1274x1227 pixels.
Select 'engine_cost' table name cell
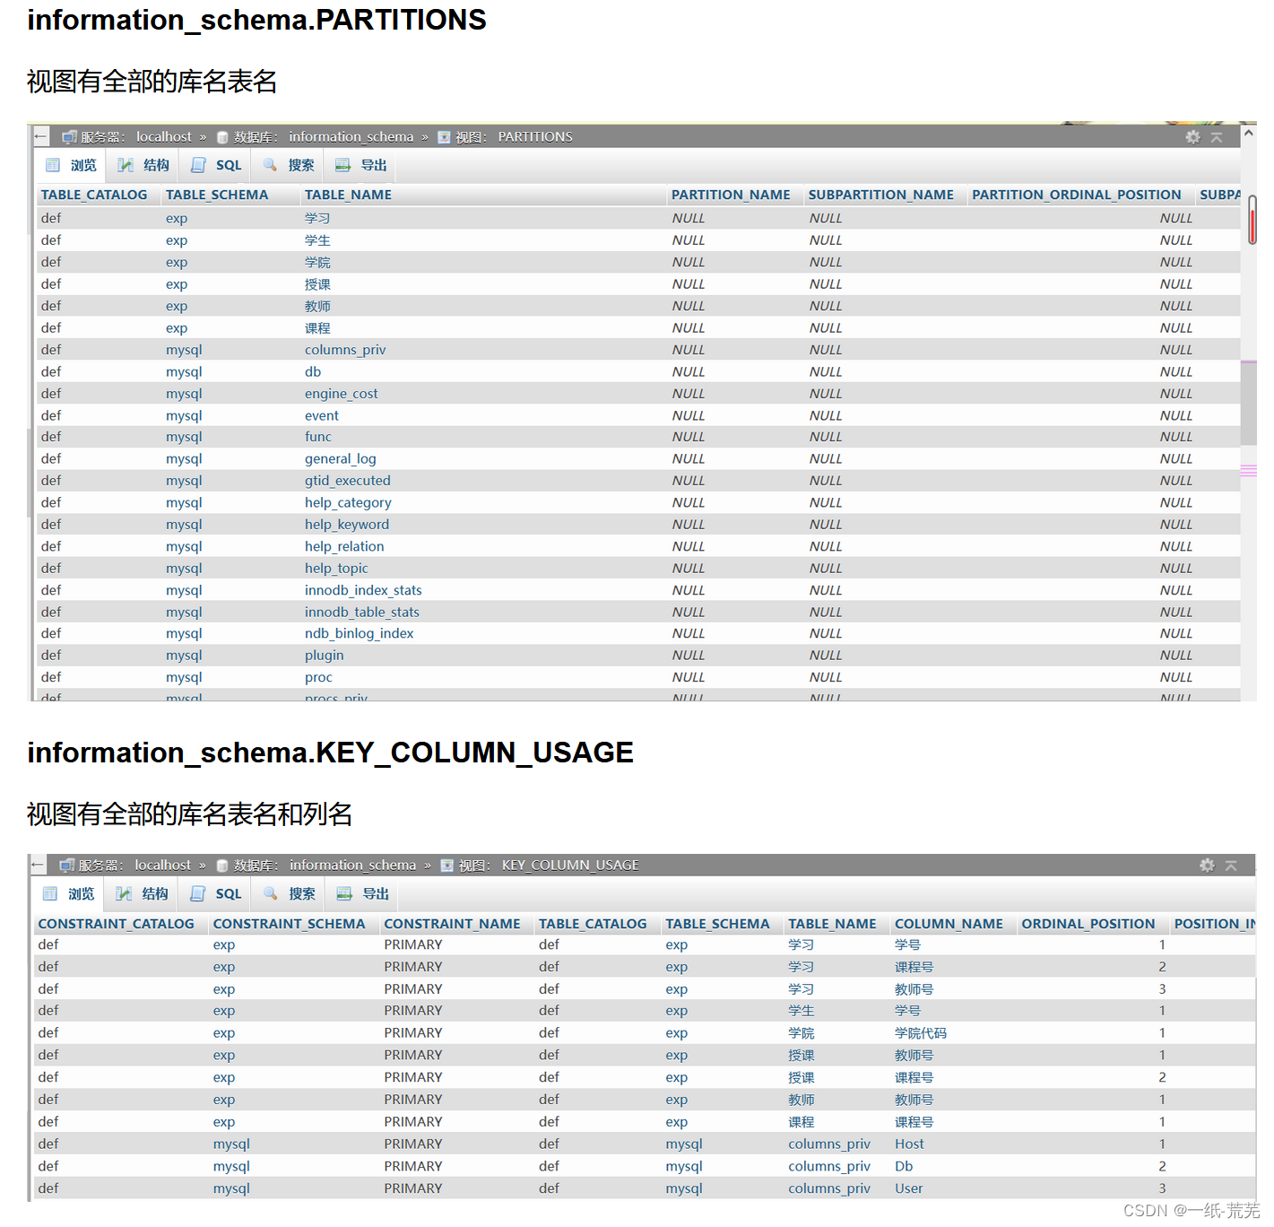(341, 394)
